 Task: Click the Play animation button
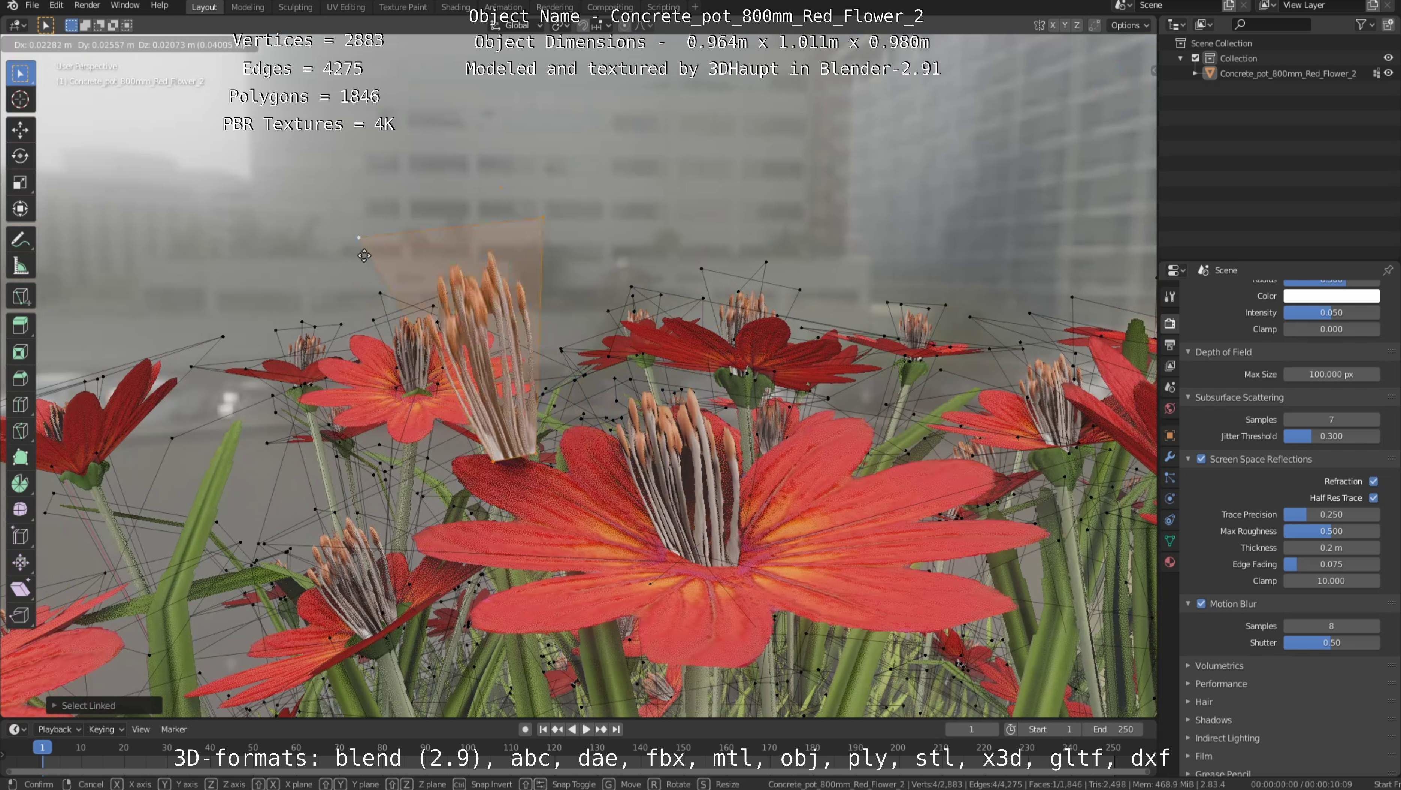coord(586,730)
